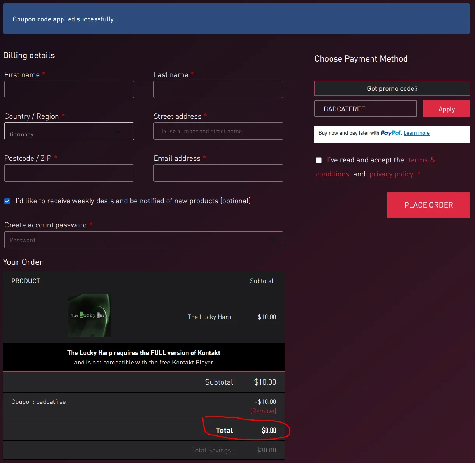
Task: Remove the badcatfree coupon
Action: click(x=263, y=411)
